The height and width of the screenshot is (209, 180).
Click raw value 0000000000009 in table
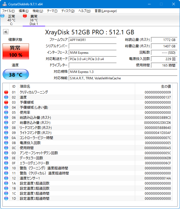click(158, 92)
